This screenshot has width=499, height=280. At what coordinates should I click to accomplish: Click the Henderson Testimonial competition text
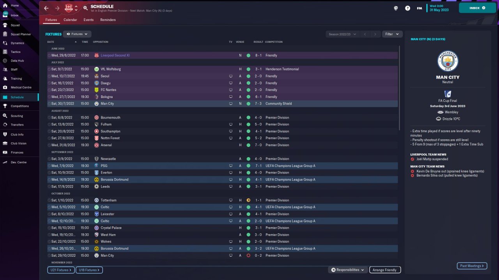[x=282, y=69]
